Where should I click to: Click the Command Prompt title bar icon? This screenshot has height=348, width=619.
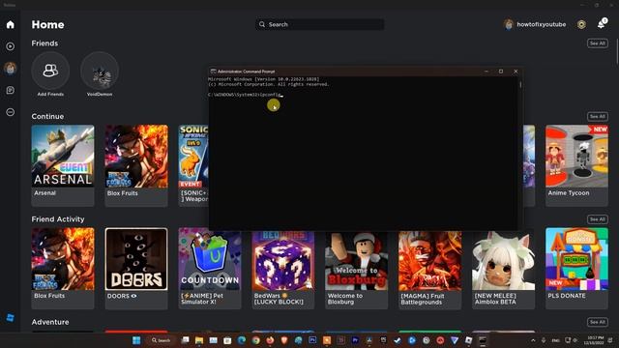point(213,72)
